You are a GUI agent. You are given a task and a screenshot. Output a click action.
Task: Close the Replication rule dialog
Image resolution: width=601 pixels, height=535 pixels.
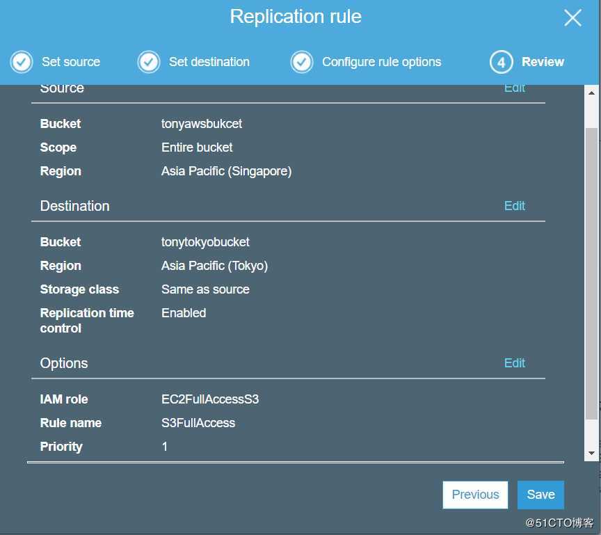click(x=572, y=18)
